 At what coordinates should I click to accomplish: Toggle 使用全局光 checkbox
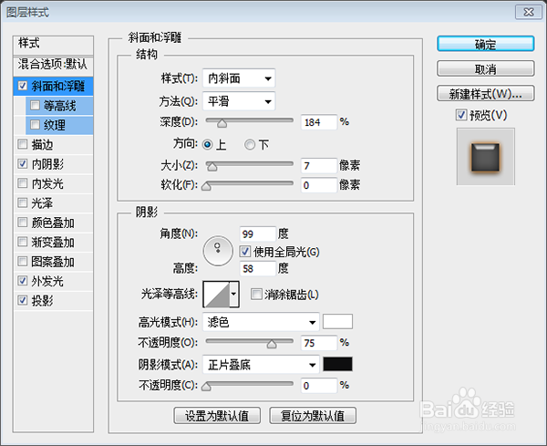pyautogui.click(x=245, y=251)
